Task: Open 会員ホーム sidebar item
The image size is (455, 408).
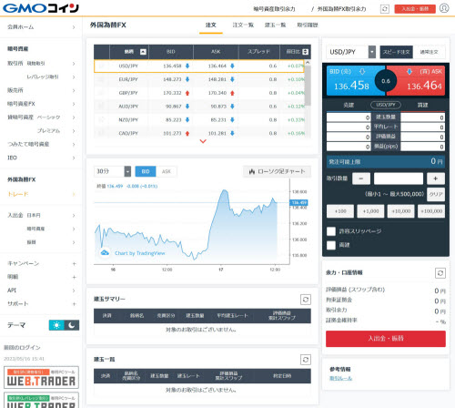Action: [x=41, y=27]
